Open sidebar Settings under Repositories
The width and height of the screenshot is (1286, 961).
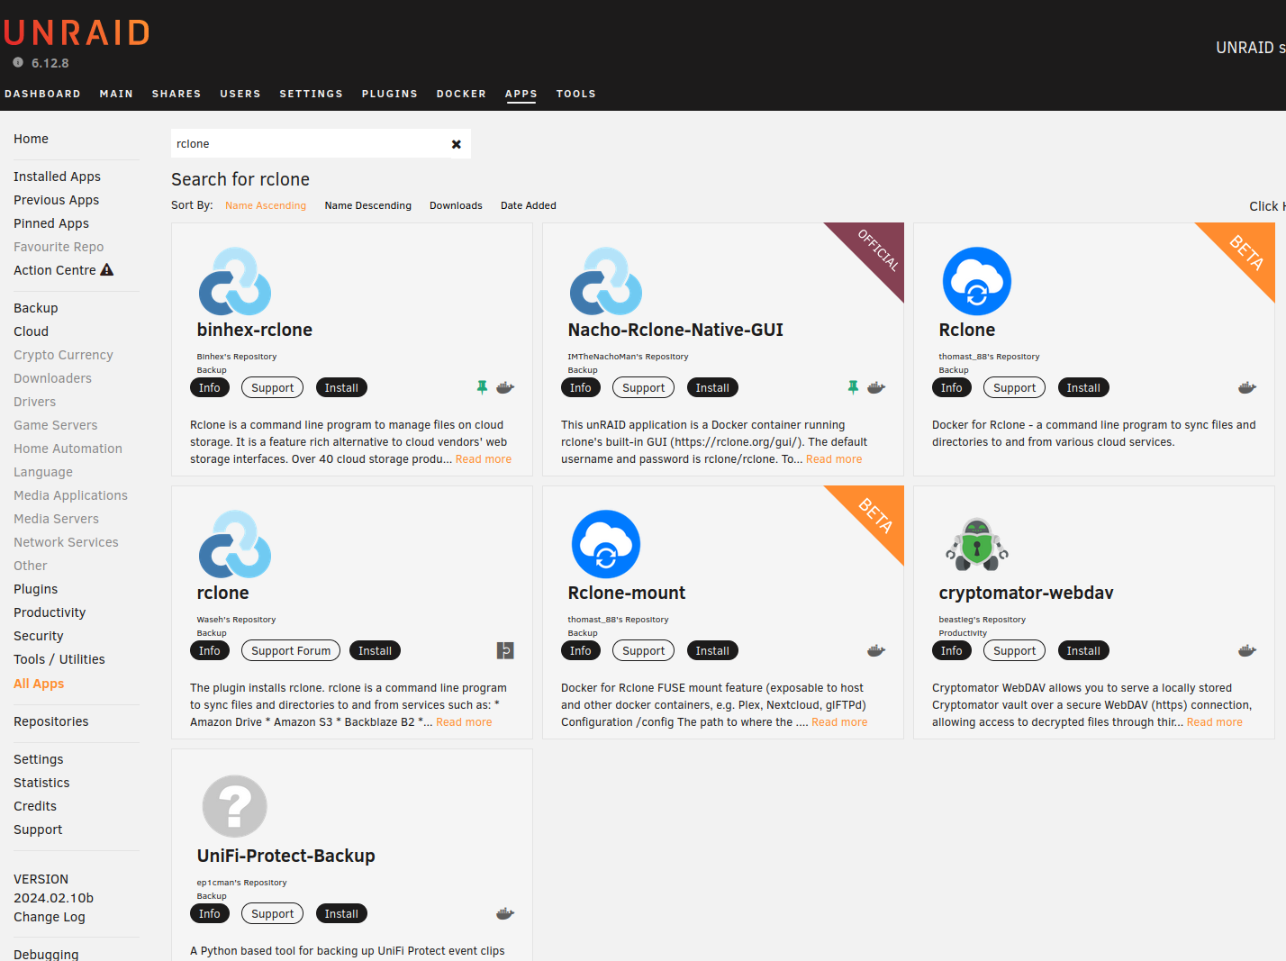pos(39,759)
